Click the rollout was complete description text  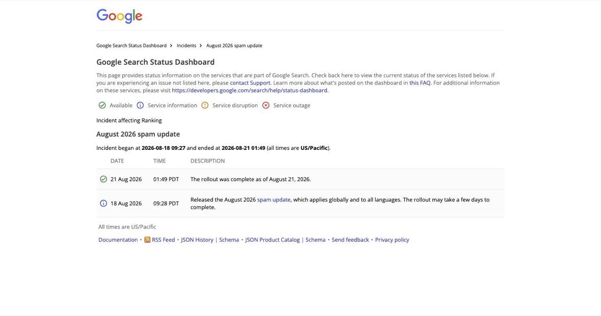[251, 179]
